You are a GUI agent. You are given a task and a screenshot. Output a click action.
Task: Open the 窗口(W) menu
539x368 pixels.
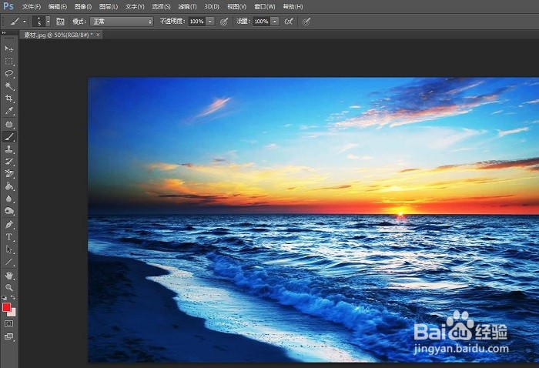click(x=265, y=6)
